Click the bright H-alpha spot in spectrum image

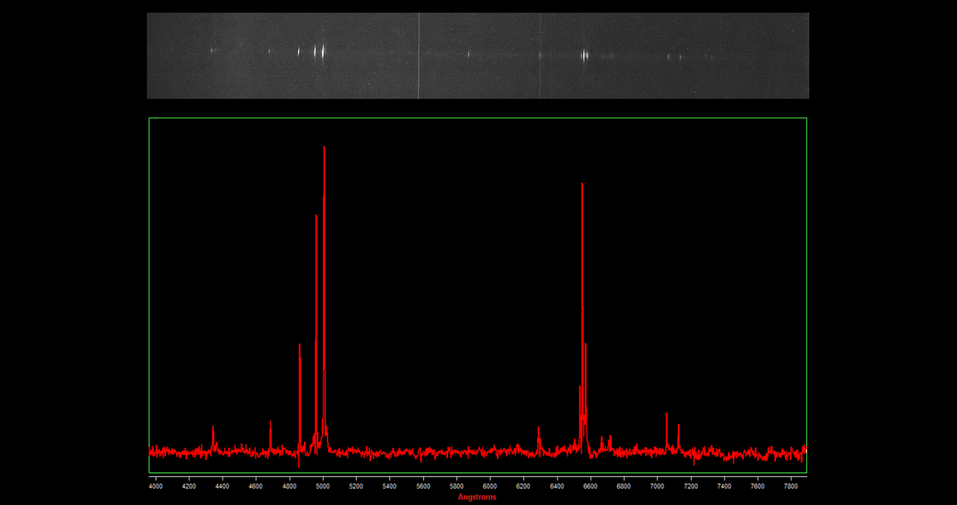point(584,55)
